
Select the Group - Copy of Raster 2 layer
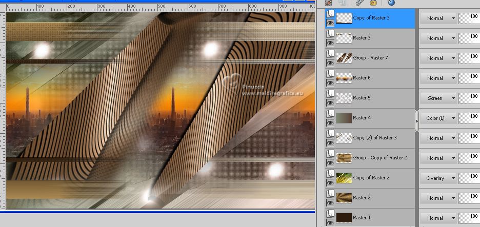pos(379,158)
